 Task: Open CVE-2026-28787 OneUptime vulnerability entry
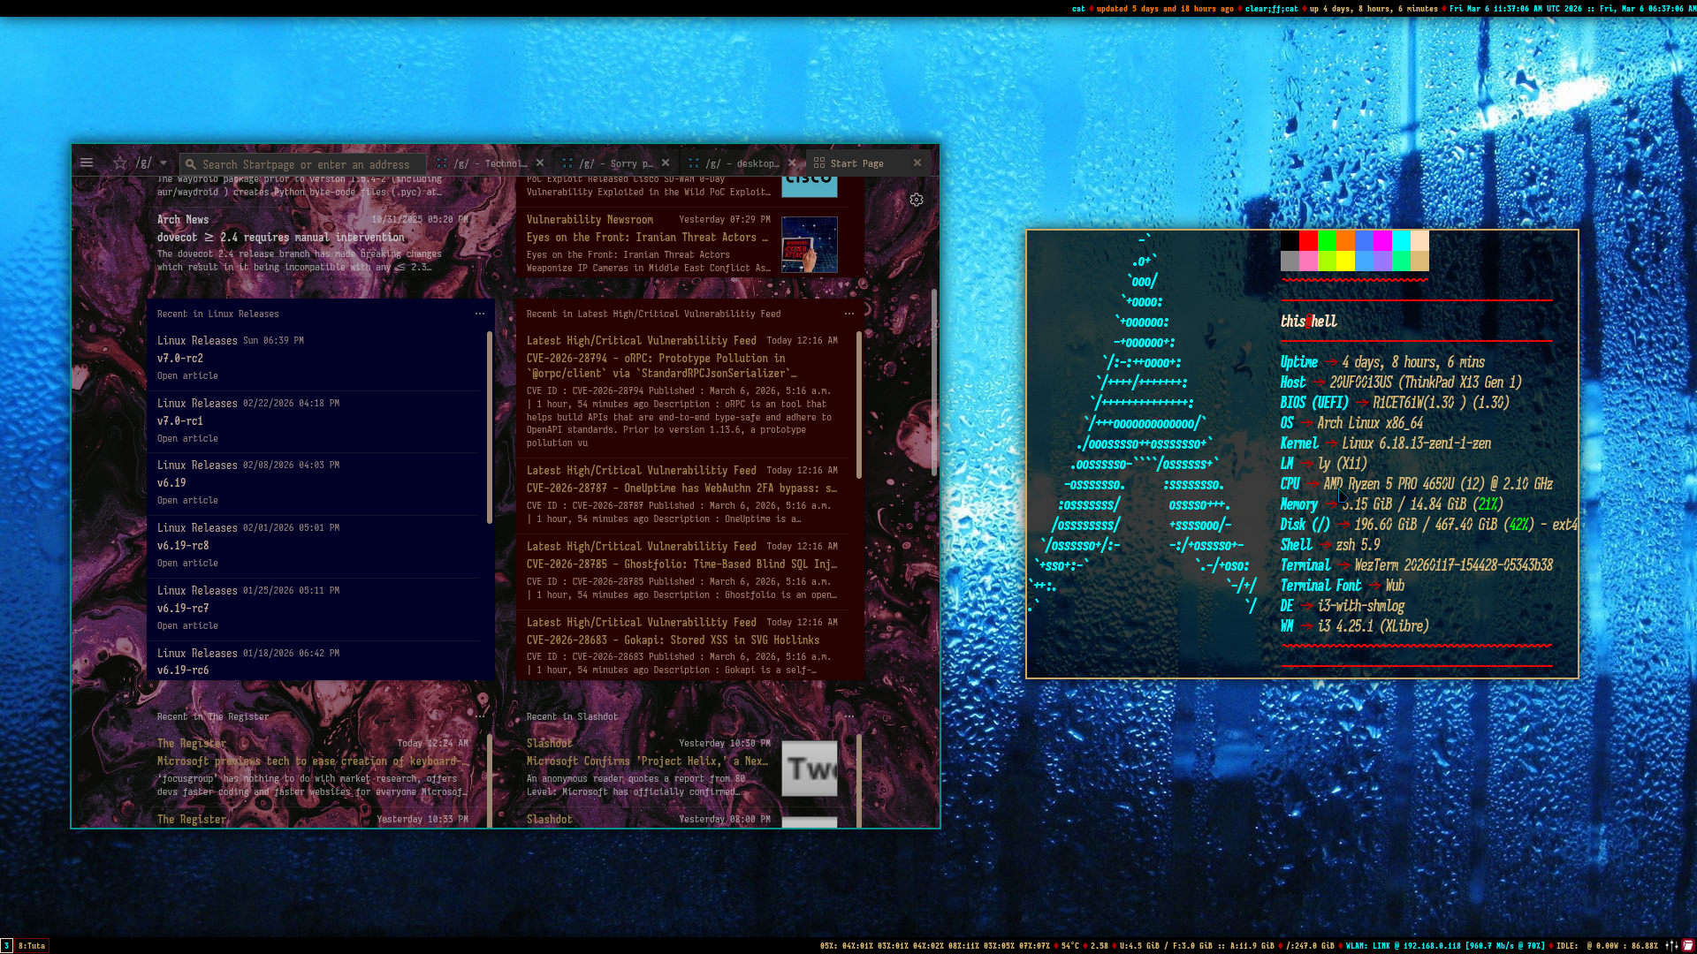(681, 488)
